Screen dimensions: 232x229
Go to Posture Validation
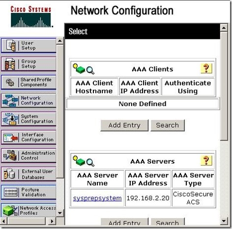point(29,192)
